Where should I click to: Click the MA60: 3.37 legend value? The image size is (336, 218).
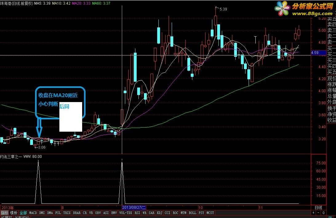click(101, 3)
